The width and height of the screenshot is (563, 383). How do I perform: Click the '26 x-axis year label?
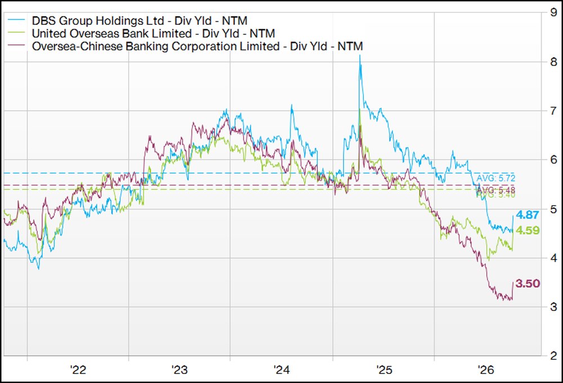[x=486, y=369]
